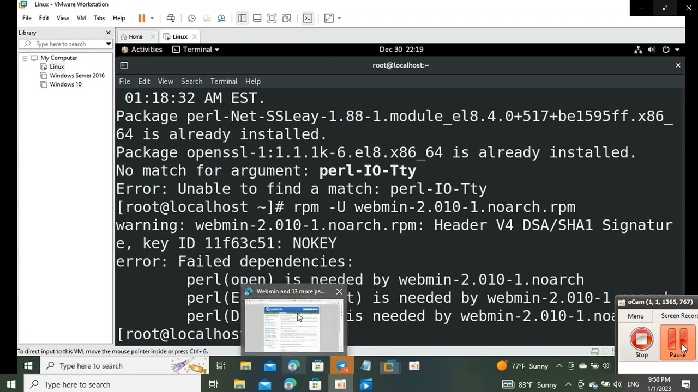Pause the oCam recording
Screen dimensions: 698x392
[x=678, y=342]
